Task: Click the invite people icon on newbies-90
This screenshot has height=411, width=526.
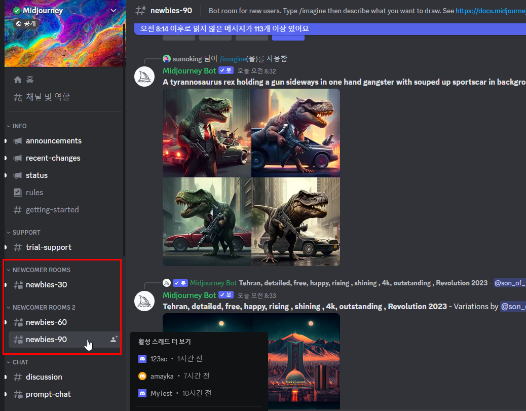Action: coord(114,339)
